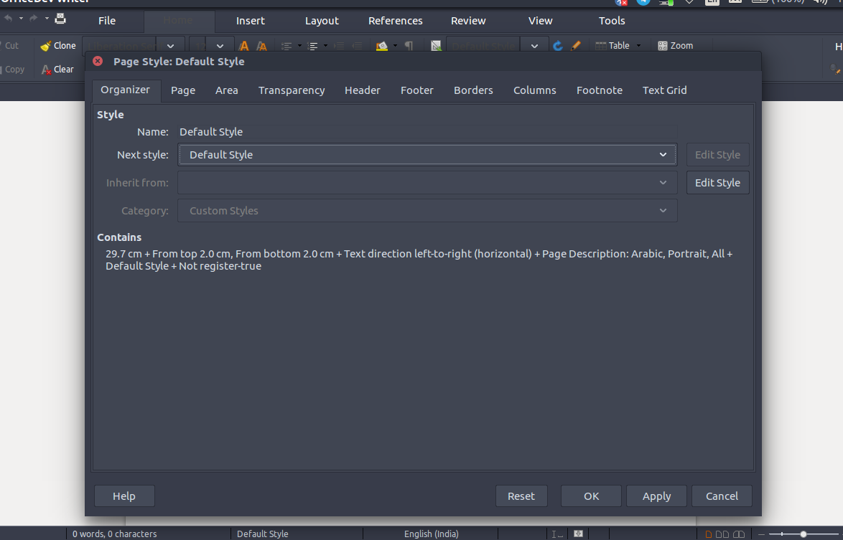843x540 pixels.
Task: Click the Clear formatting icon
Action: (x=46, y=70)
